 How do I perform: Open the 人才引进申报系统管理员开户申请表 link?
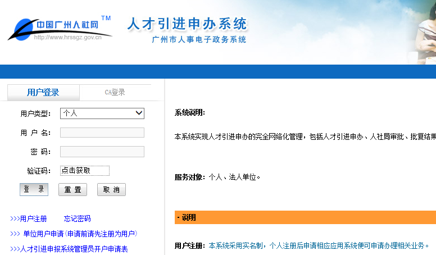[x=74, y=249]
